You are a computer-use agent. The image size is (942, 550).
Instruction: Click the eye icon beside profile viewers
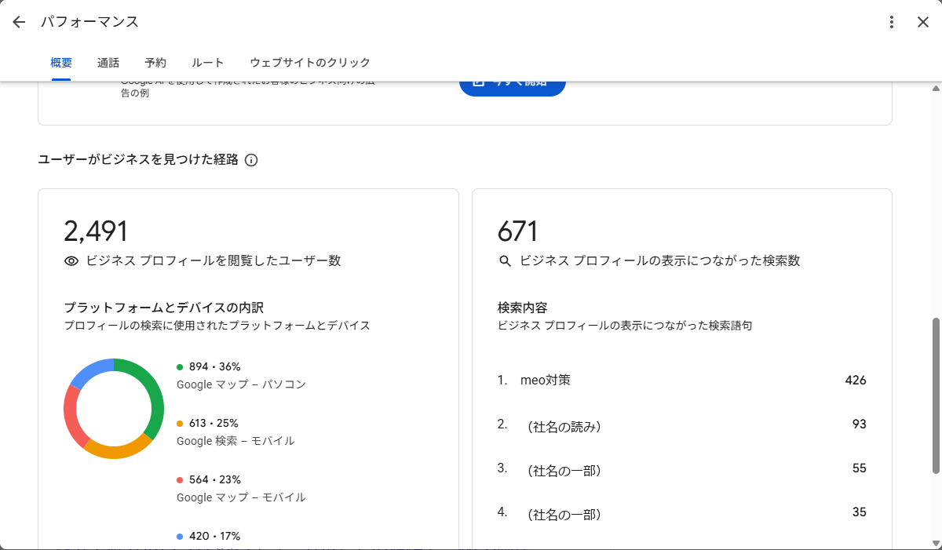point(71,261)
